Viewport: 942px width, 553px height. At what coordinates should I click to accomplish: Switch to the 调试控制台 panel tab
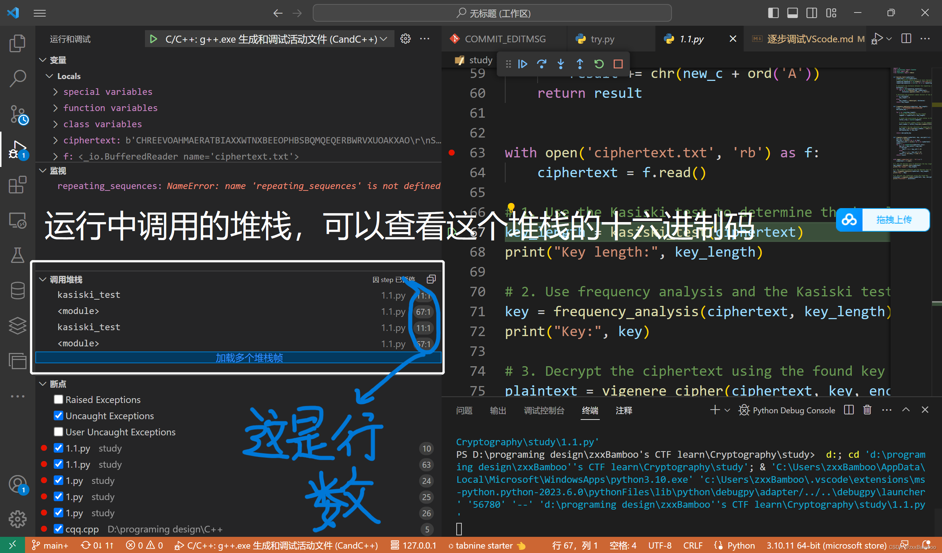[544, 410]
